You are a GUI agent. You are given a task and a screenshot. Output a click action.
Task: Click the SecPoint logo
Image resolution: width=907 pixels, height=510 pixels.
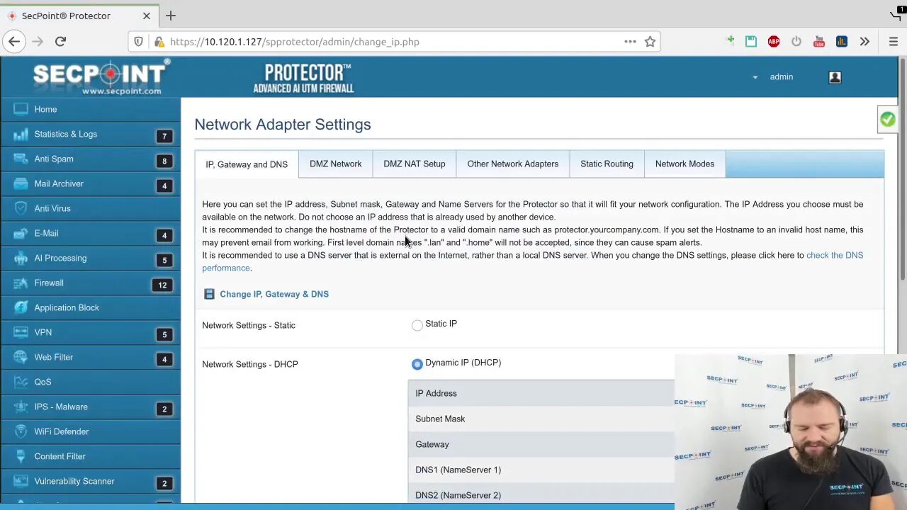click(x=101, y=77)
